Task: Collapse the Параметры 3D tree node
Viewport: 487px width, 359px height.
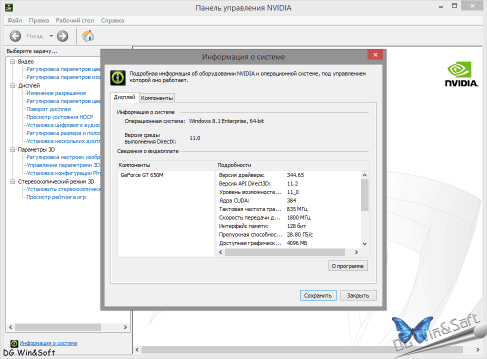Action: pyautogui.click(x=12, y=149)
